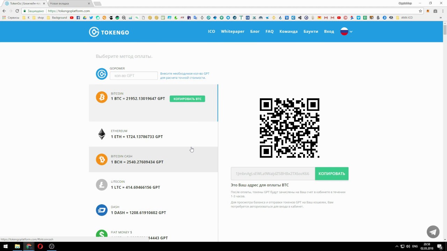
Task: Open the Twitter bookmark icon
Action: tap(91, 17)
